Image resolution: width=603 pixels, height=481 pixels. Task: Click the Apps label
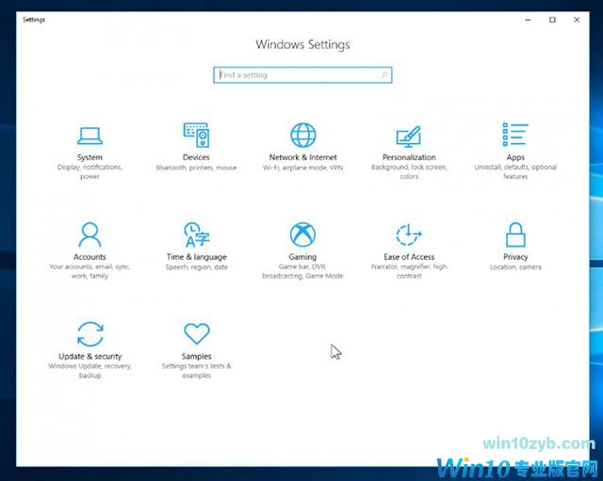click(515, 157)
